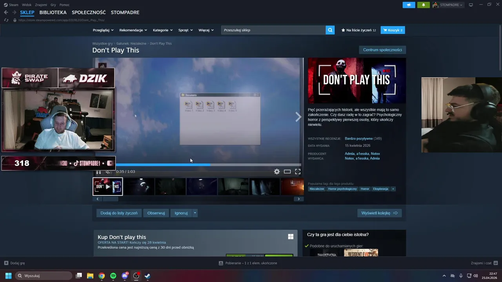Image resolution: width=502 pixels, height=282 pixels.
Task: Open the green notifications bell
Action: (x=424, y=5)
